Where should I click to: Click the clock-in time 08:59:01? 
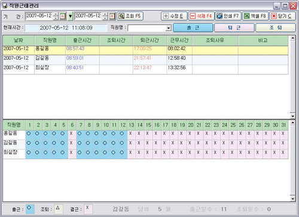coord(75,58)
